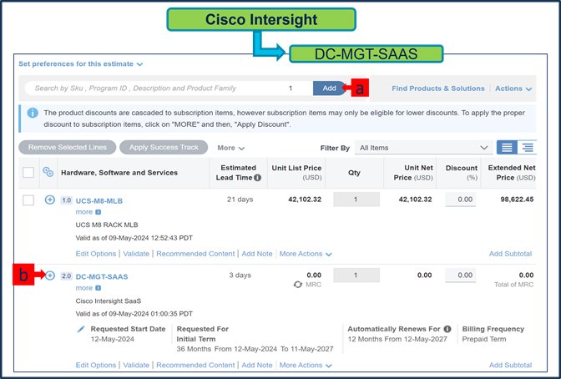The width and height of the screenshot is (561, 379).
Task: Click the MRC recurring charge icon
Action: coord(298,285)
